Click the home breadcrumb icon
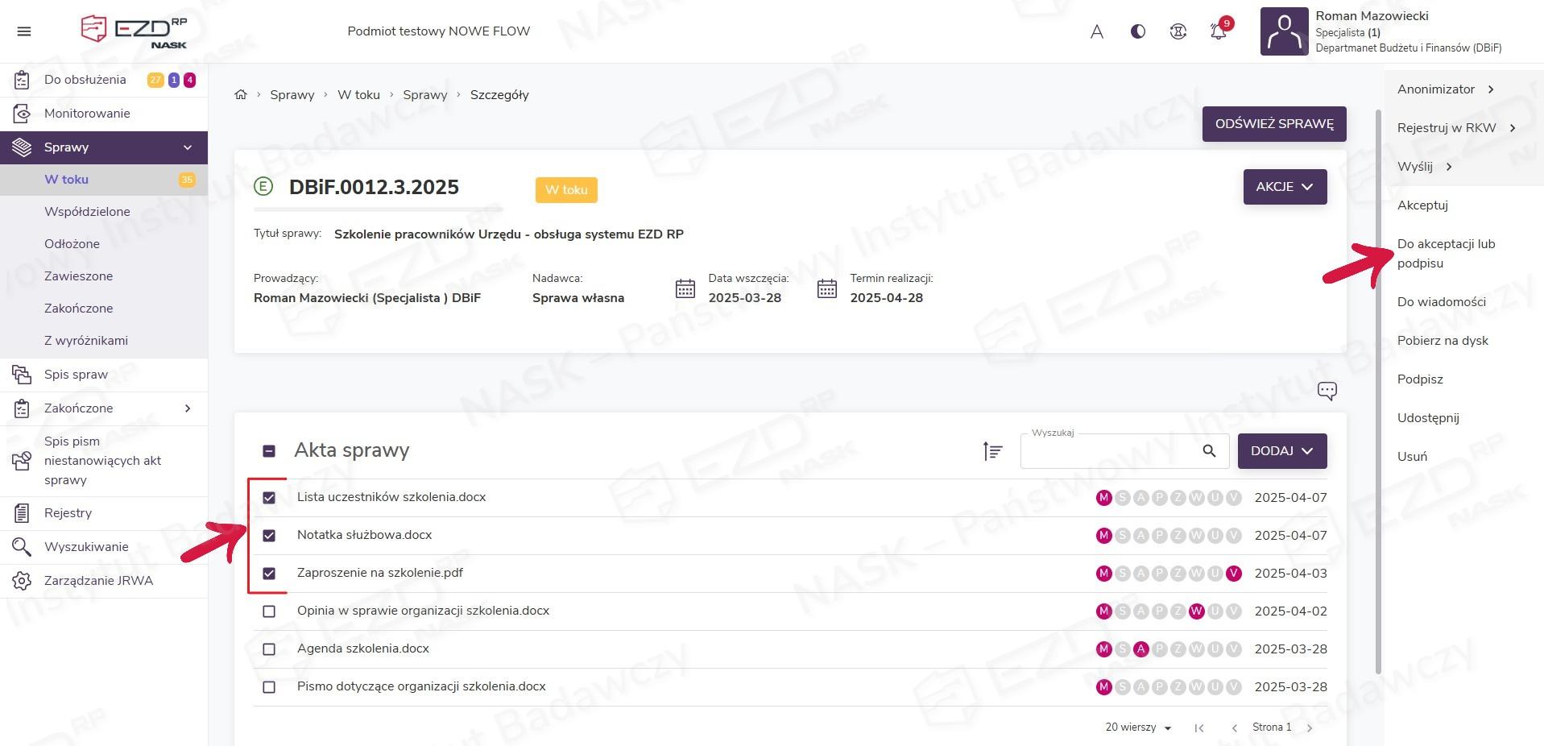Image resolution: width=1544 pixels, height=746 pixels. [240, 95]
